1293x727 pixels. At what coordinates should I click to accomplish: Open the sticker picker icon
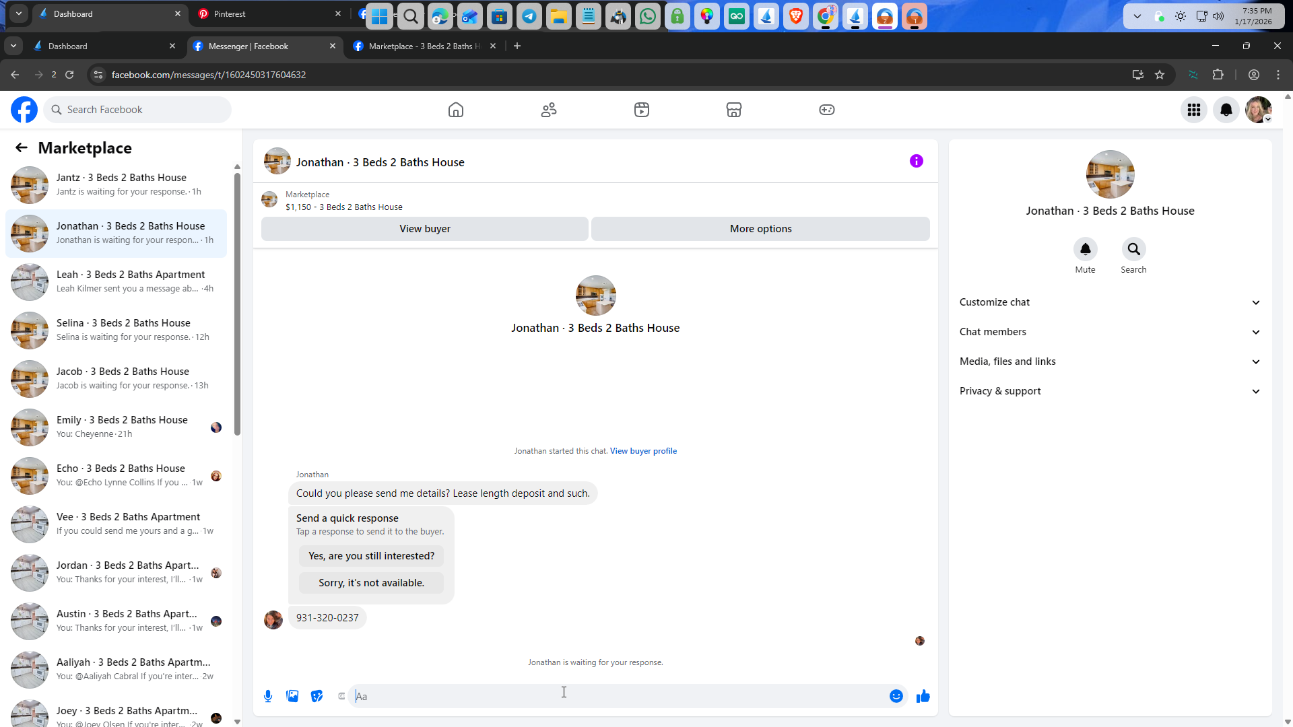[x=317, y=696]
